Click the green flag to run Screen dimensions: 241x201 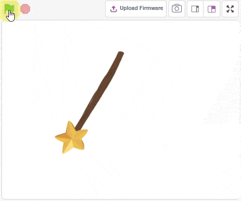(x=9, y=8)
